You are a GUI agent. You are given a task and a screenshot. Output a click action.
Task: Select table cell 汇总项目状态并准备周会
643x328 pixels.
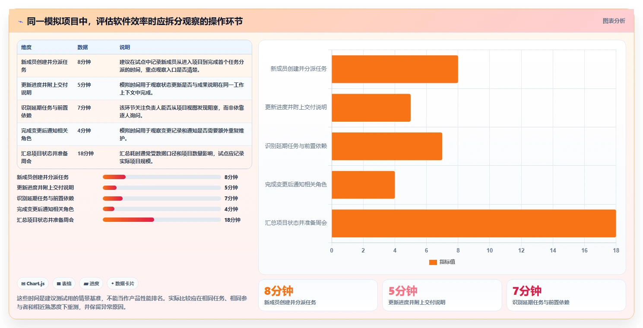[x=45, y=157]
